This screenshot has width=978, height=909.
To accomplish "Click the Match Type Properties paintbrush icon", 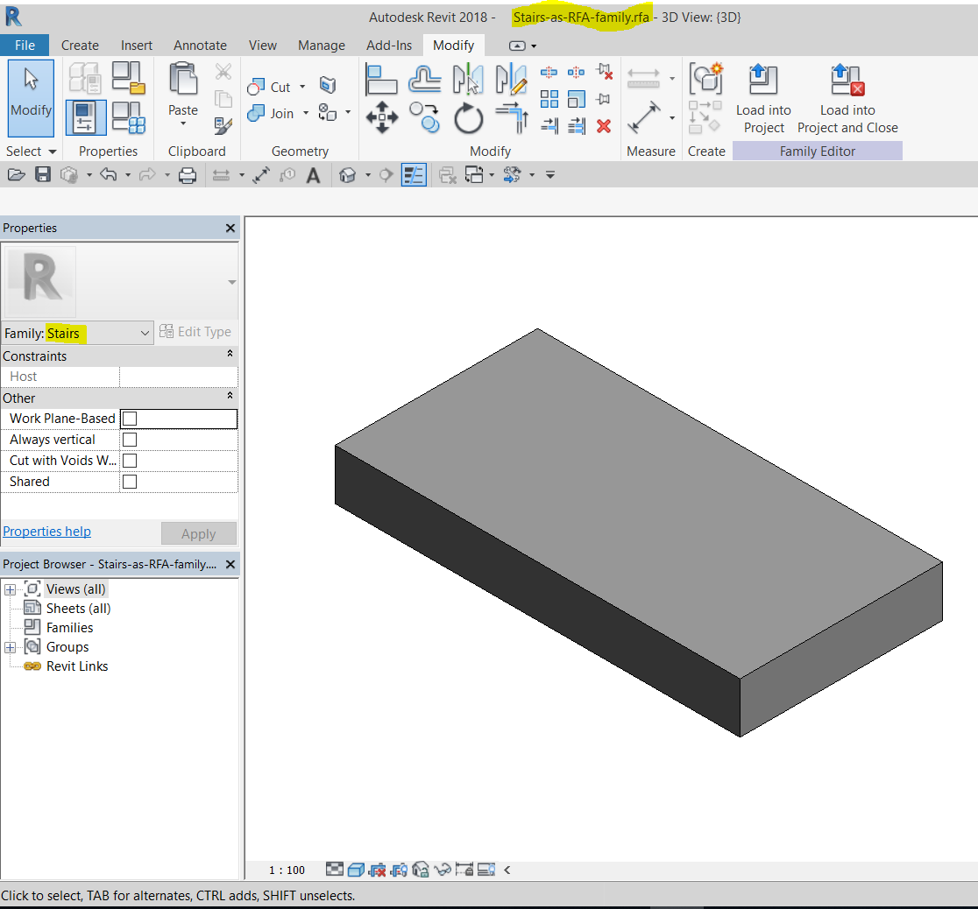I will (x=223, y=125).
